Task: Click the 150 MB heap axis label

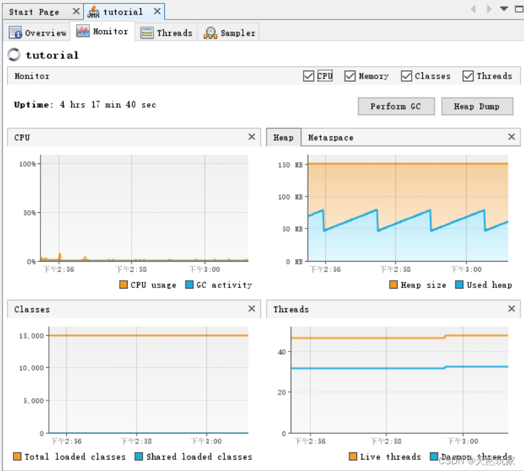Action: 290,165
